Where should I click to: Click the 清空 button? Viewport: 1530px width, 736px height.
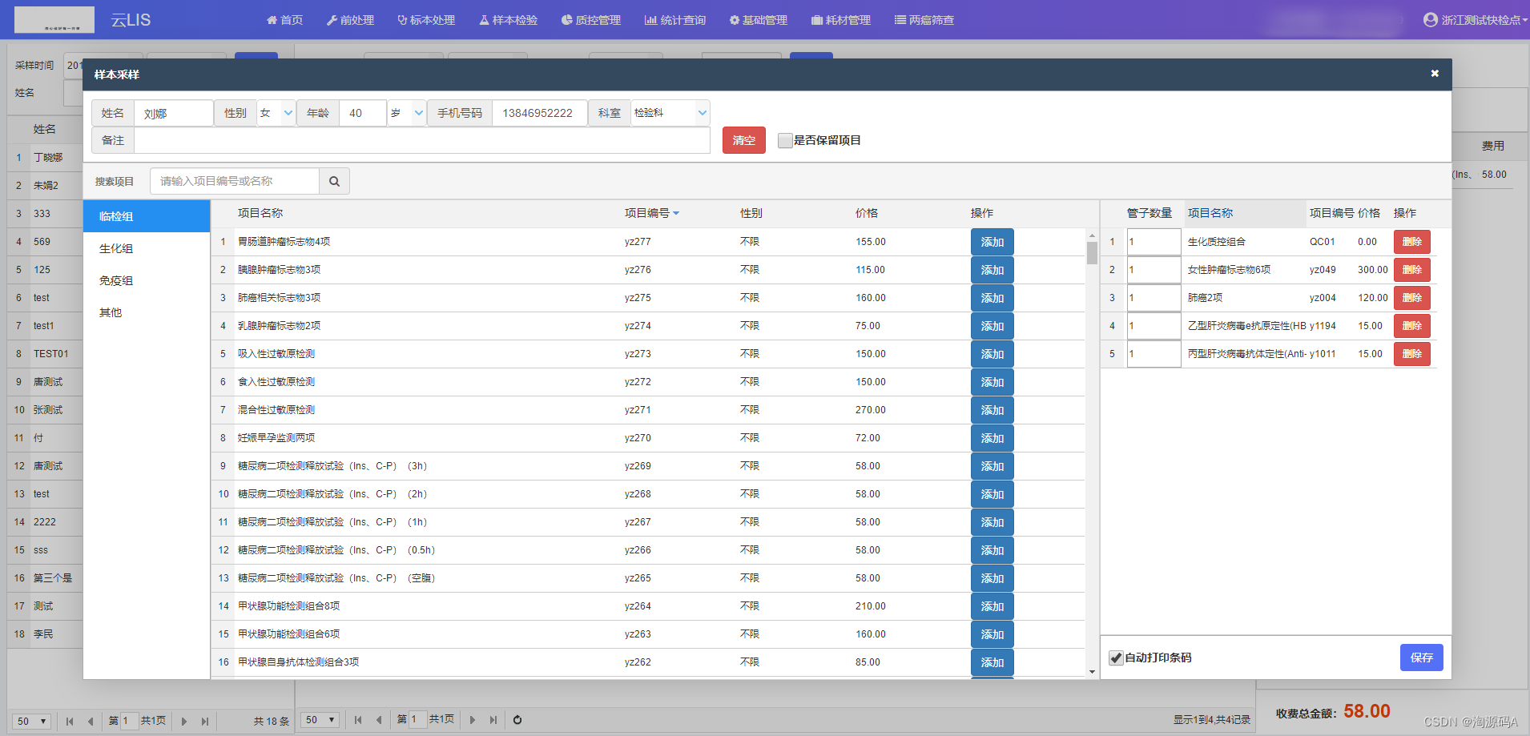point(744,140)
